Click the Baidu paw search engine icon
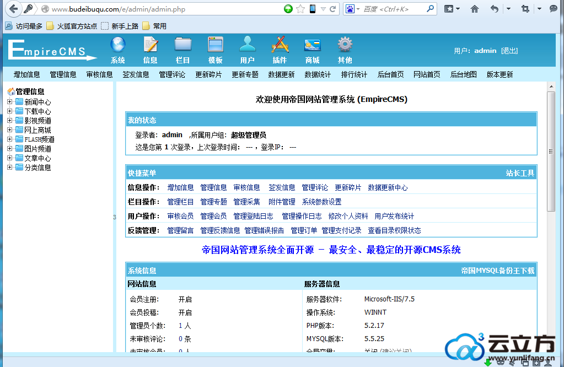 [x=350, y=9]
